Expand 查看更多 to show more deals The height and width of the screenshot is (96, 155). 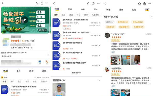76,73
